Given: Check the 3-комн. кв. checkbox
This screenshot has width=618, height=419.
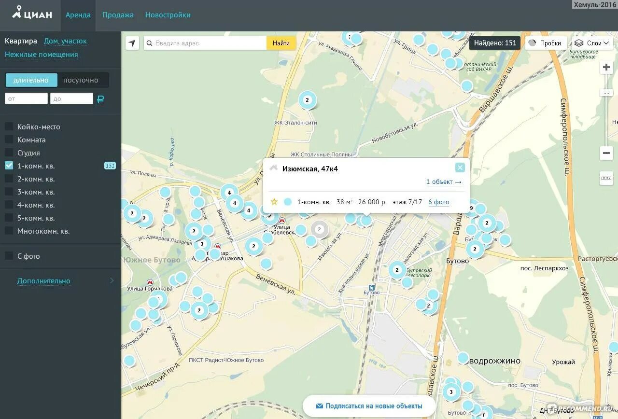Looking at the screenshot, I should (x=9, y=192).
